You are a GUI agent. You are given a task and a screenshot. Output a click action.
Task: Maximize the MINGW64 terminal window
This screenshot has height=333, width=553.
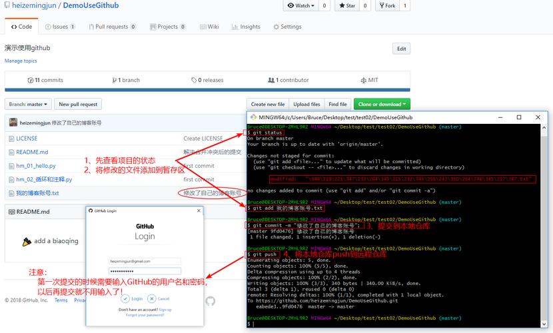519,117
